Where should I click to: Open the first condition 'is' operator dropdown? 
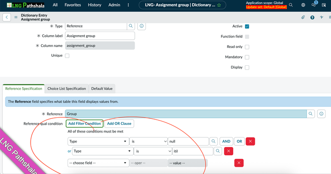[x=148, y=141]
